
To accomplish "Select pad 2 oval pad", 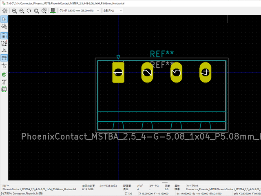I will click(x=147, y=73).
